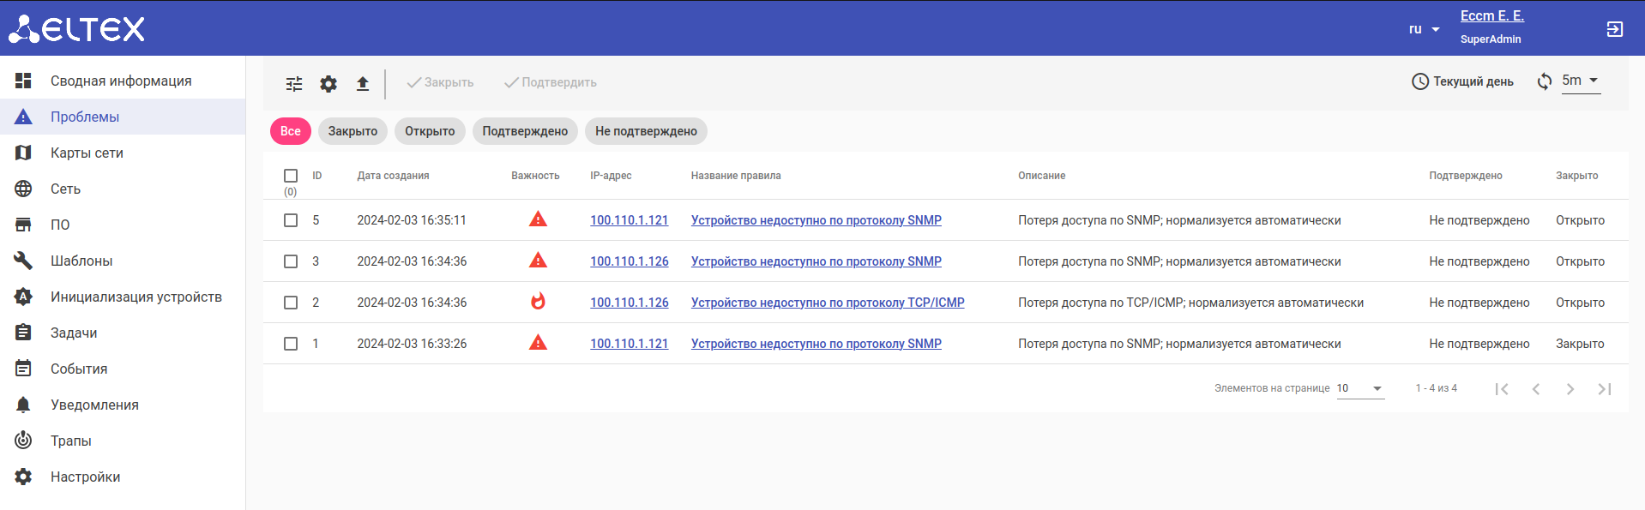Open IP address link 100.110.1.121 of problem 5
This screenshot has width=1645, height=510.
coord(629,220)
